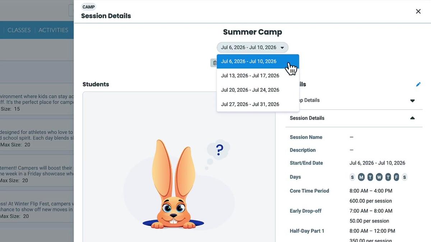Viewport: 431px width, 242px height.
Task: Enable Saturday in the Days selector
Action: 404,177
